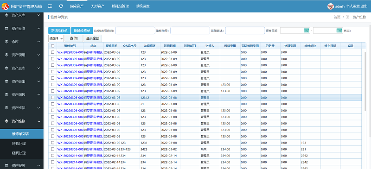Collapse the 资产维修 chevron

point(39,121)
